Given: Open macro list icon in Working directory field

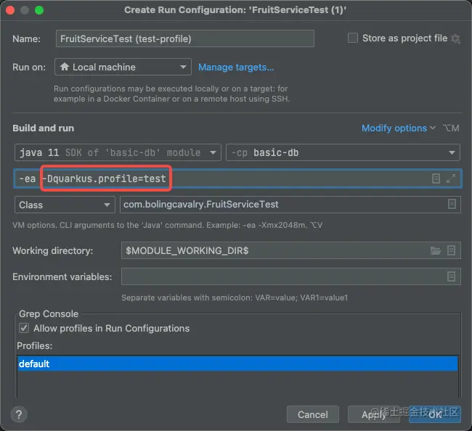Looking at the screenshot, I should coord(451,250).
